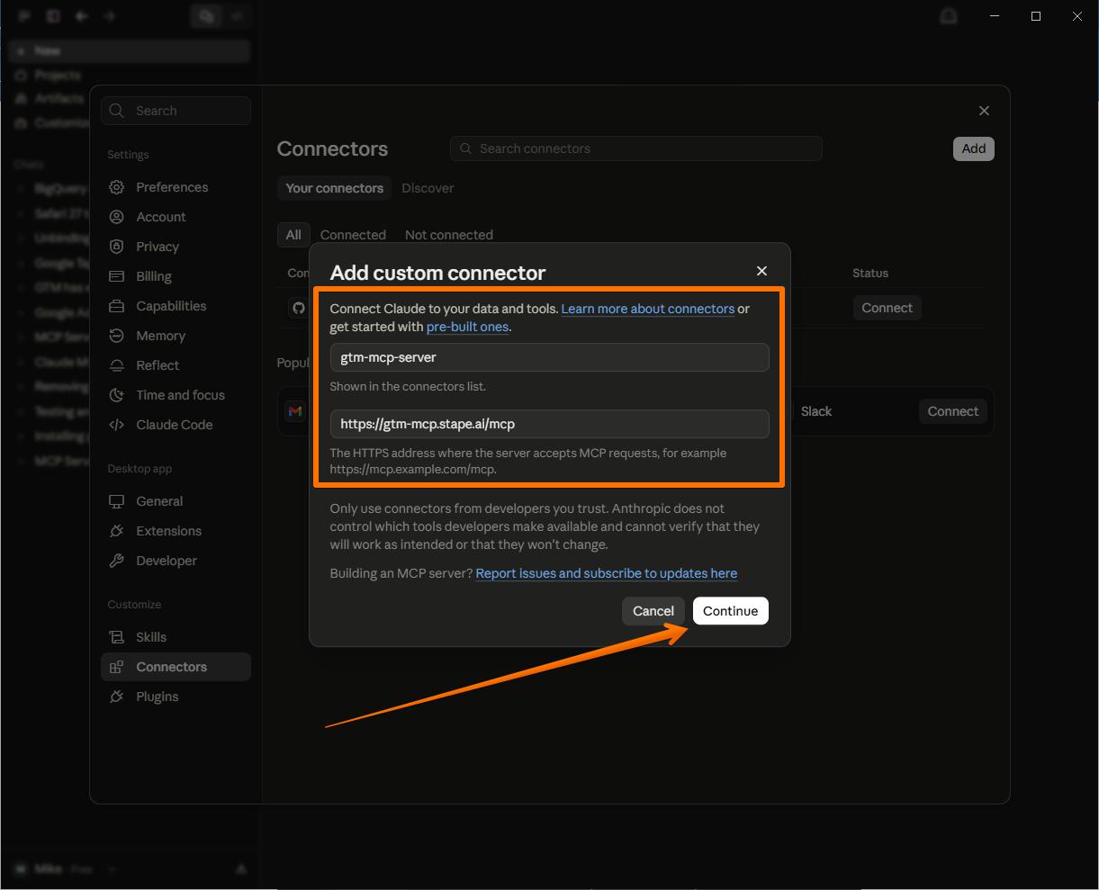Click the back arrow in the title bar
Screen dimensions: 1099x890
pyautogui.click(x=82, y=16)
